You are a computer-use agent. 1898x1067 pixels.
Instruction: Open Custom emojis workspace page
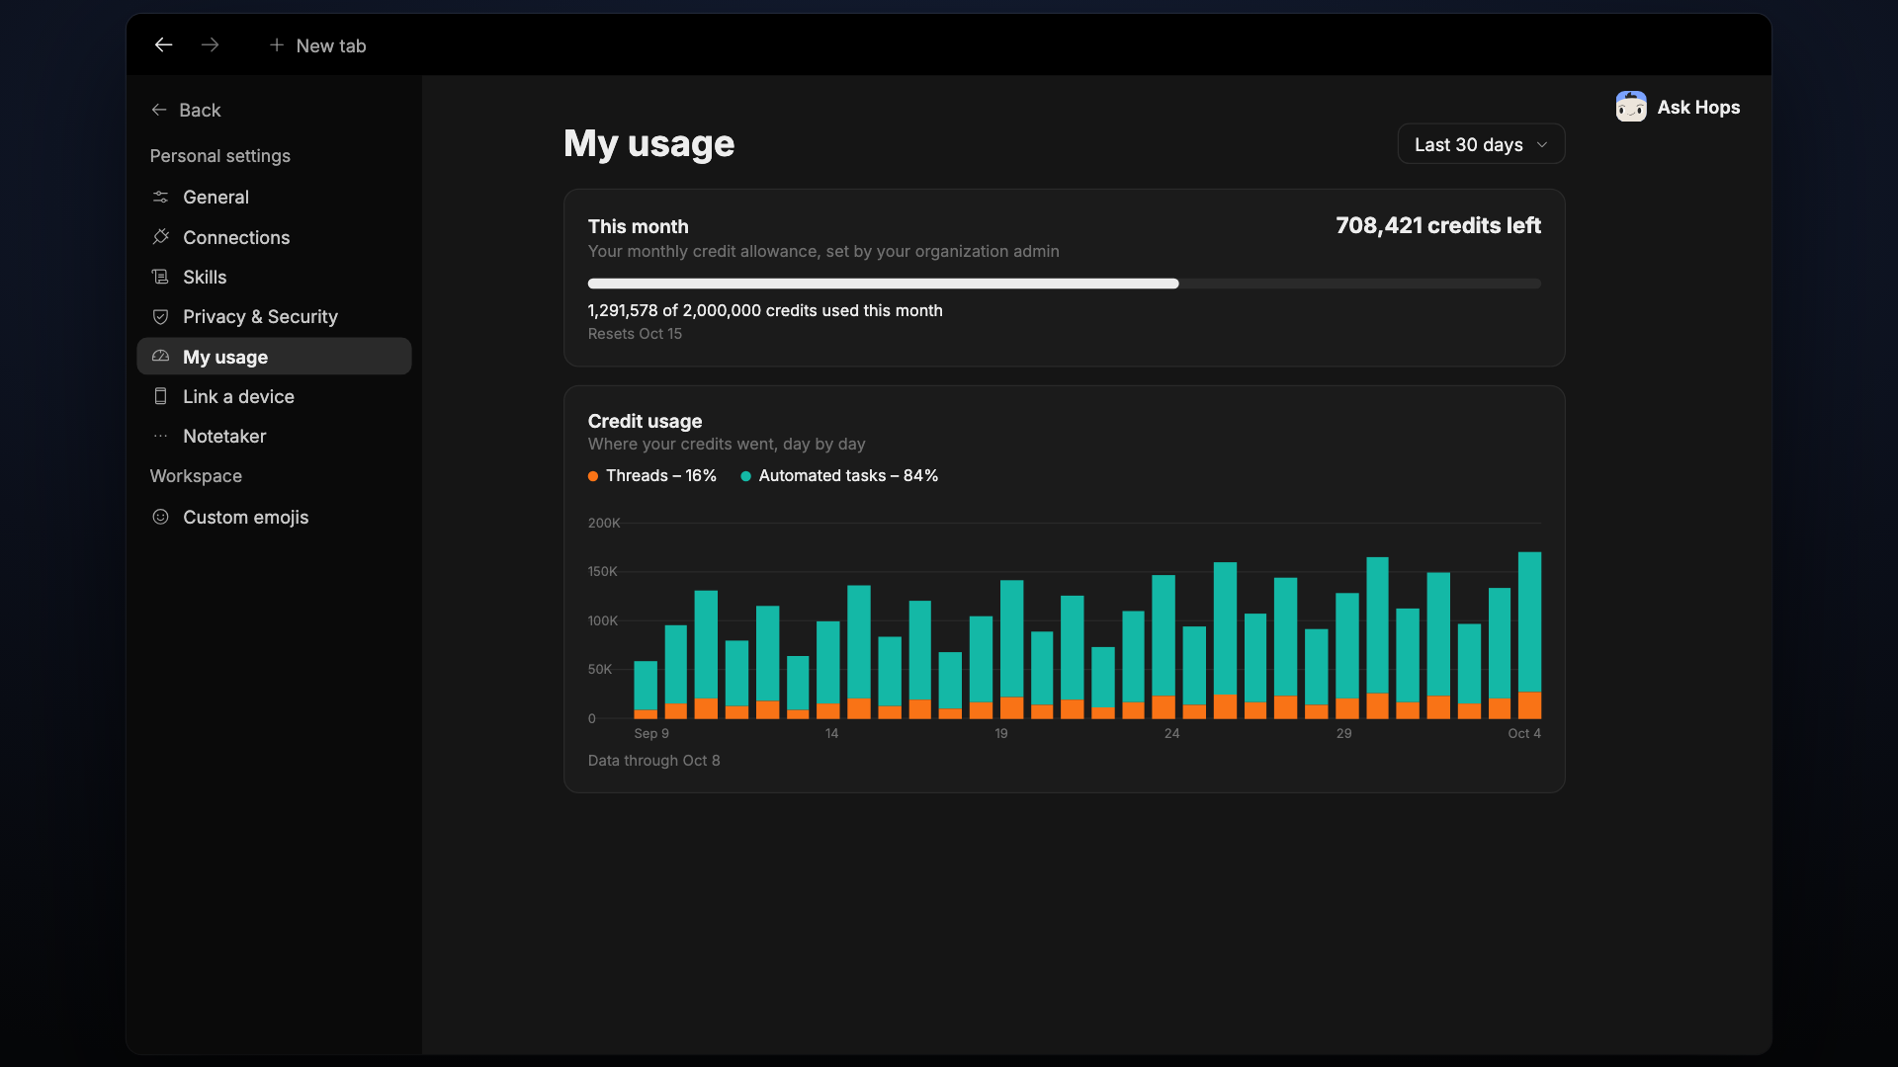pos(274,517)
